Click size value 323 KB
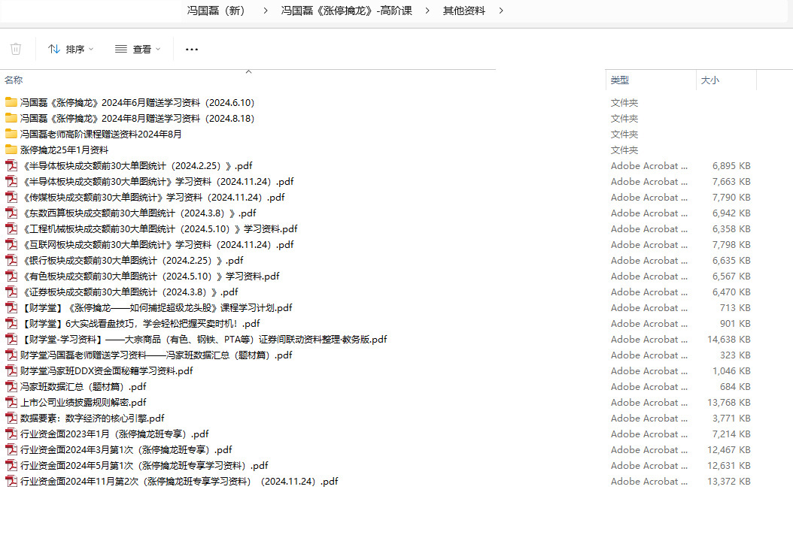 point(735,355)
